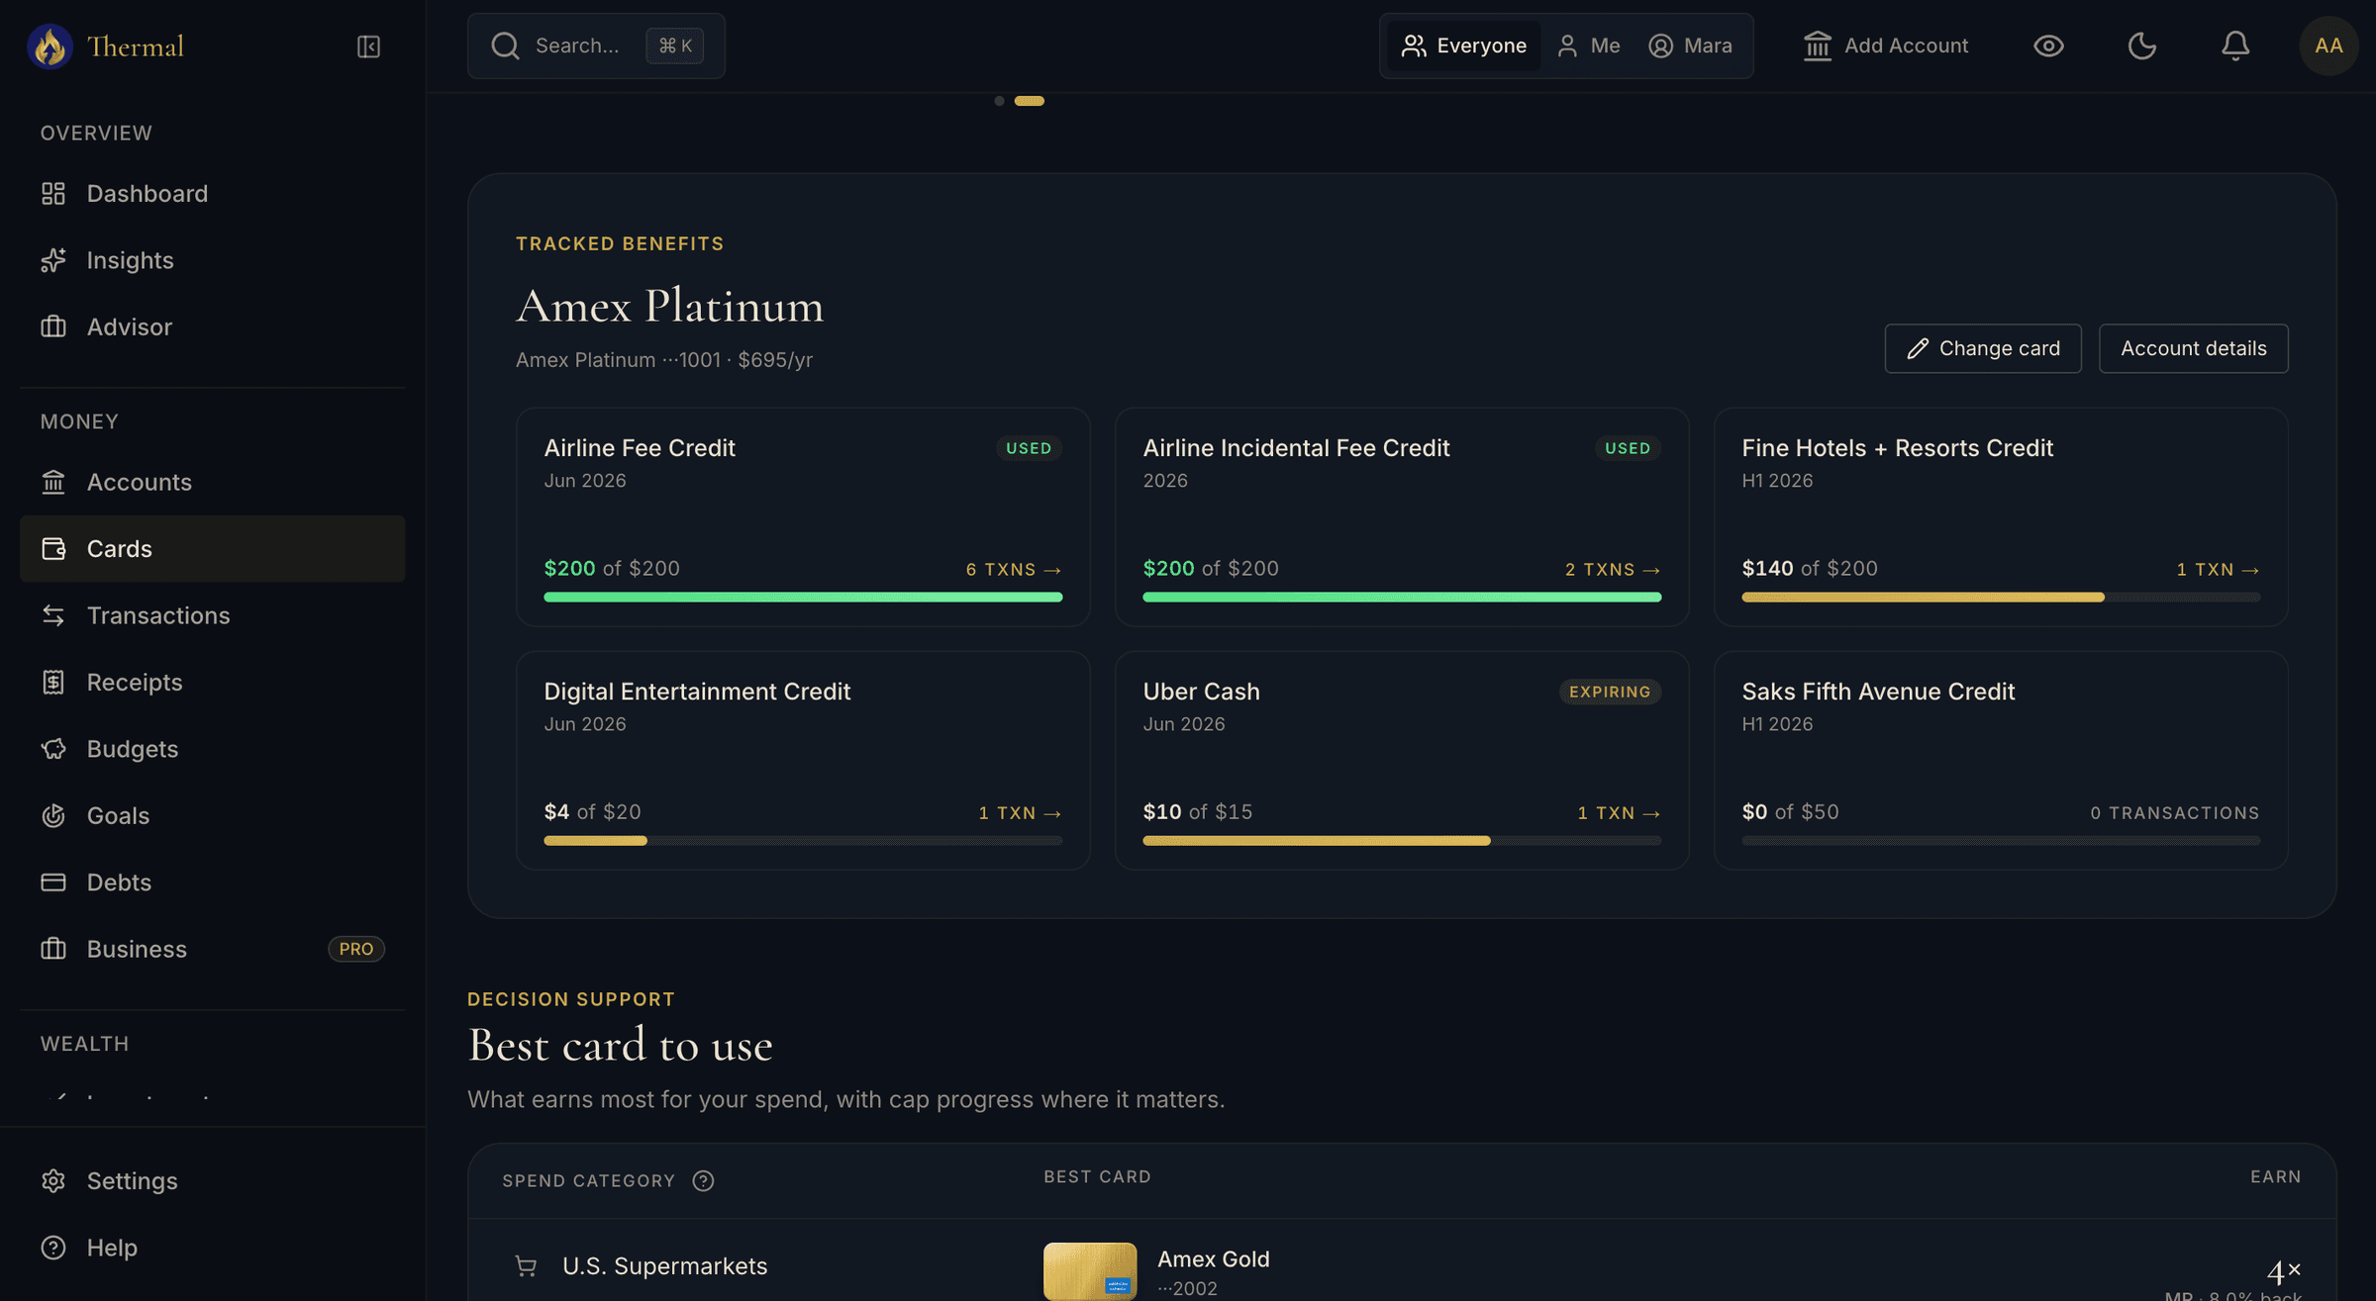Open the Dashboard page

tap(212, 193)
